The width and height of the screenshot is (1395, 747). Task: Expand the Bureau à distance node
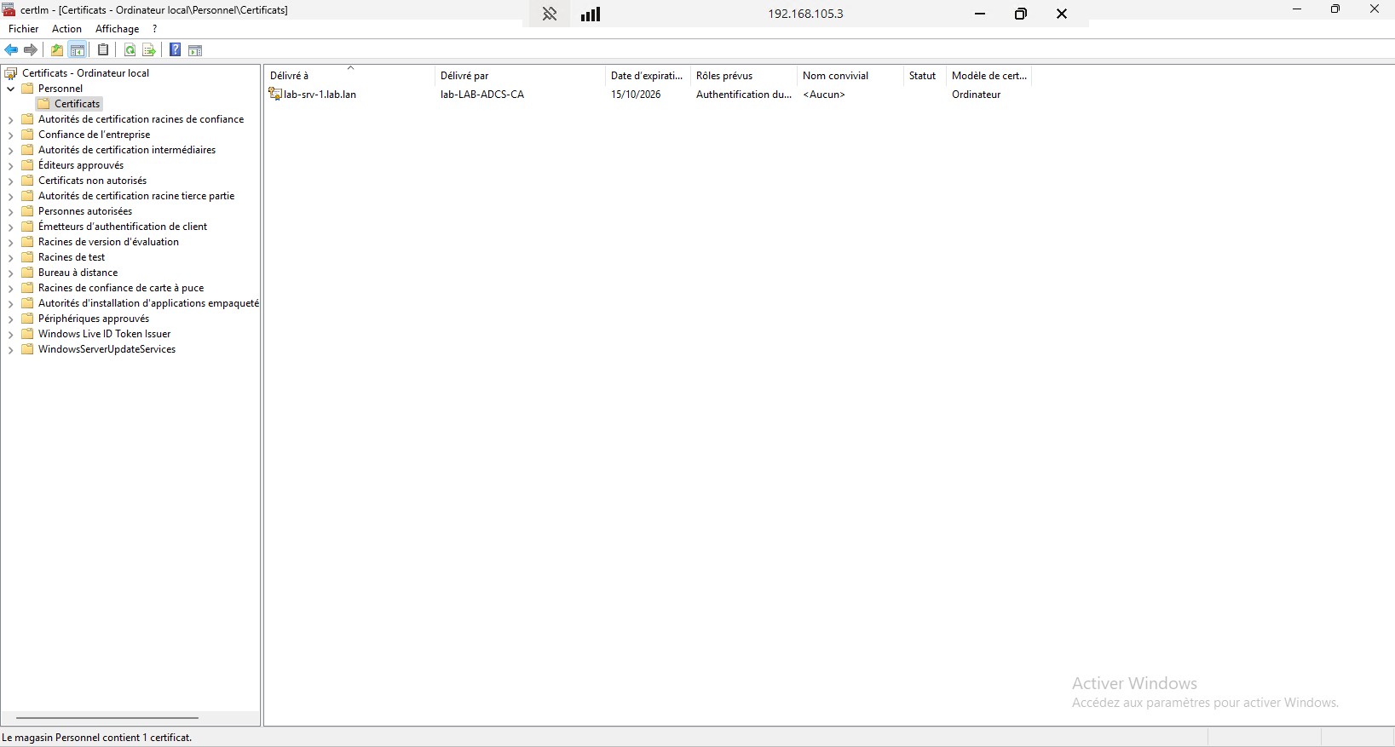(11, 273)
